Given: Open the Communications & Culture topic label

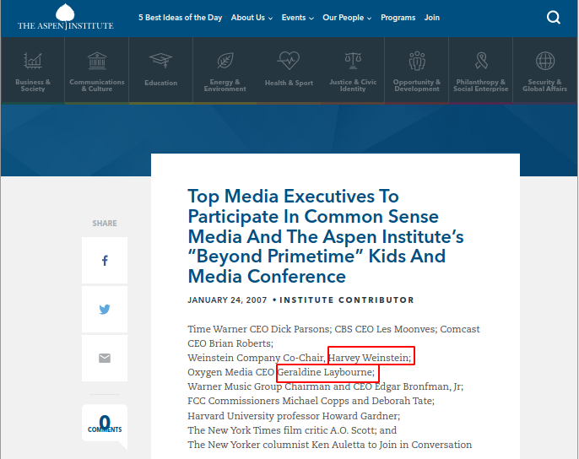Looking at the screenshot, I should pos(97,85).
